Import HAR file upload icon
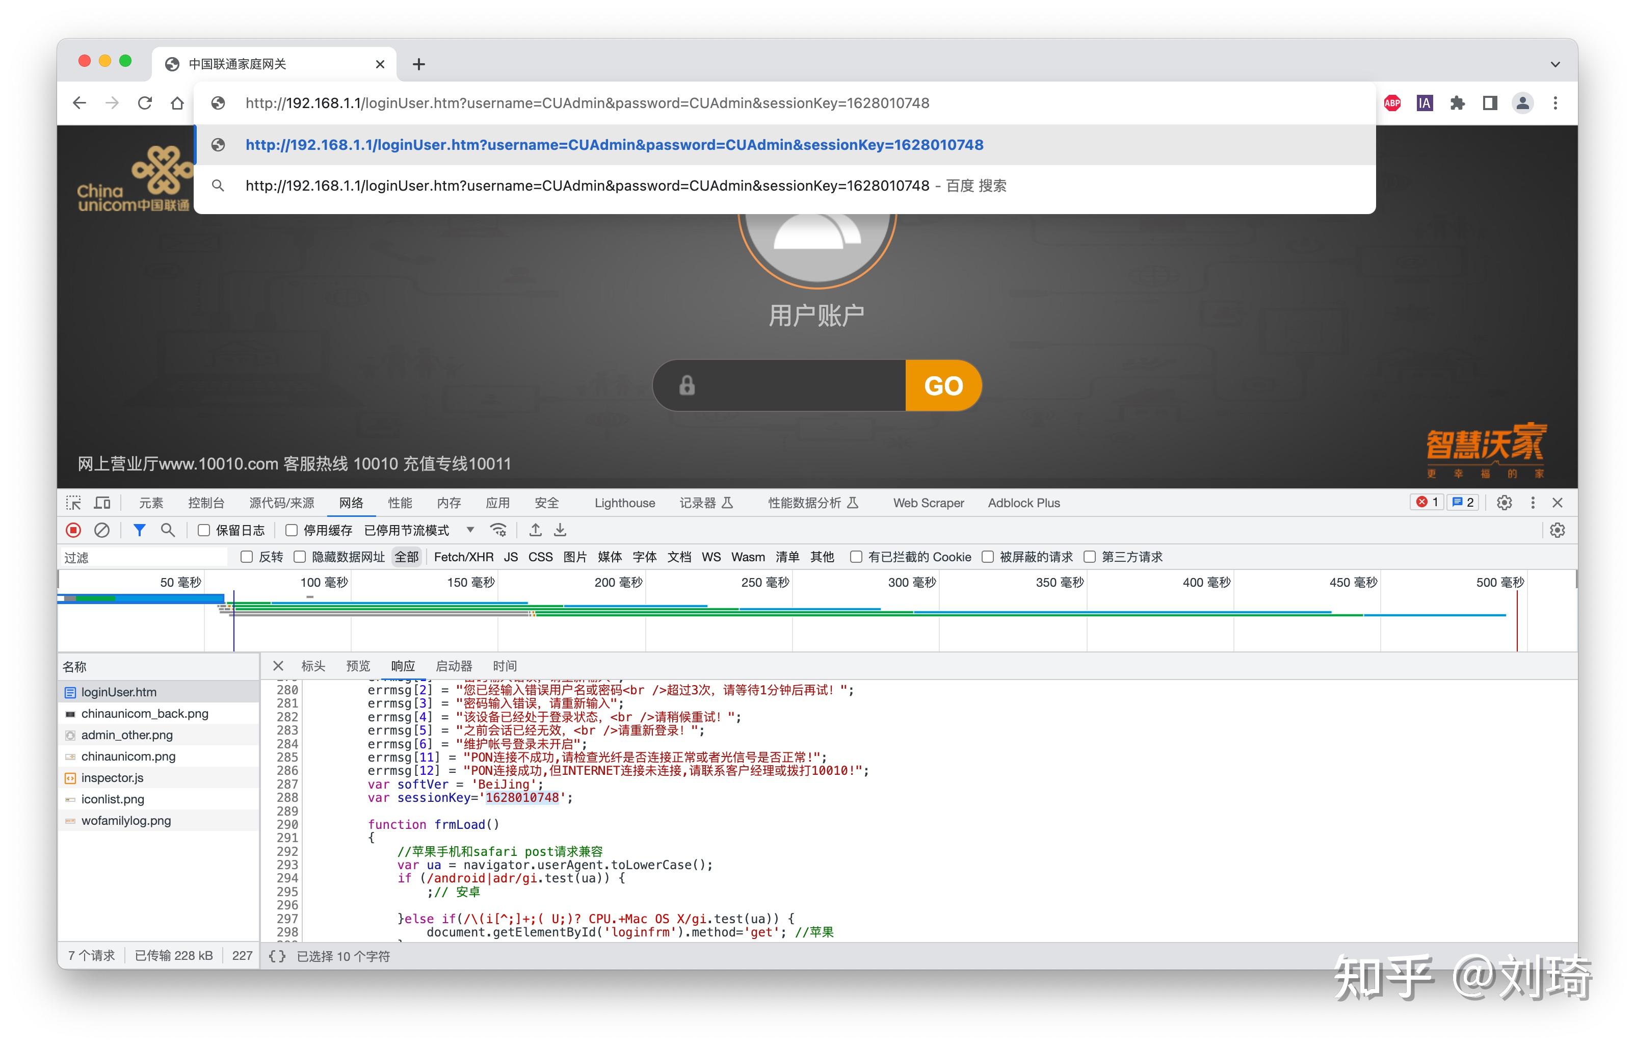The height and width of the screenshot is (1045, 1635). [x=535, y=530]
